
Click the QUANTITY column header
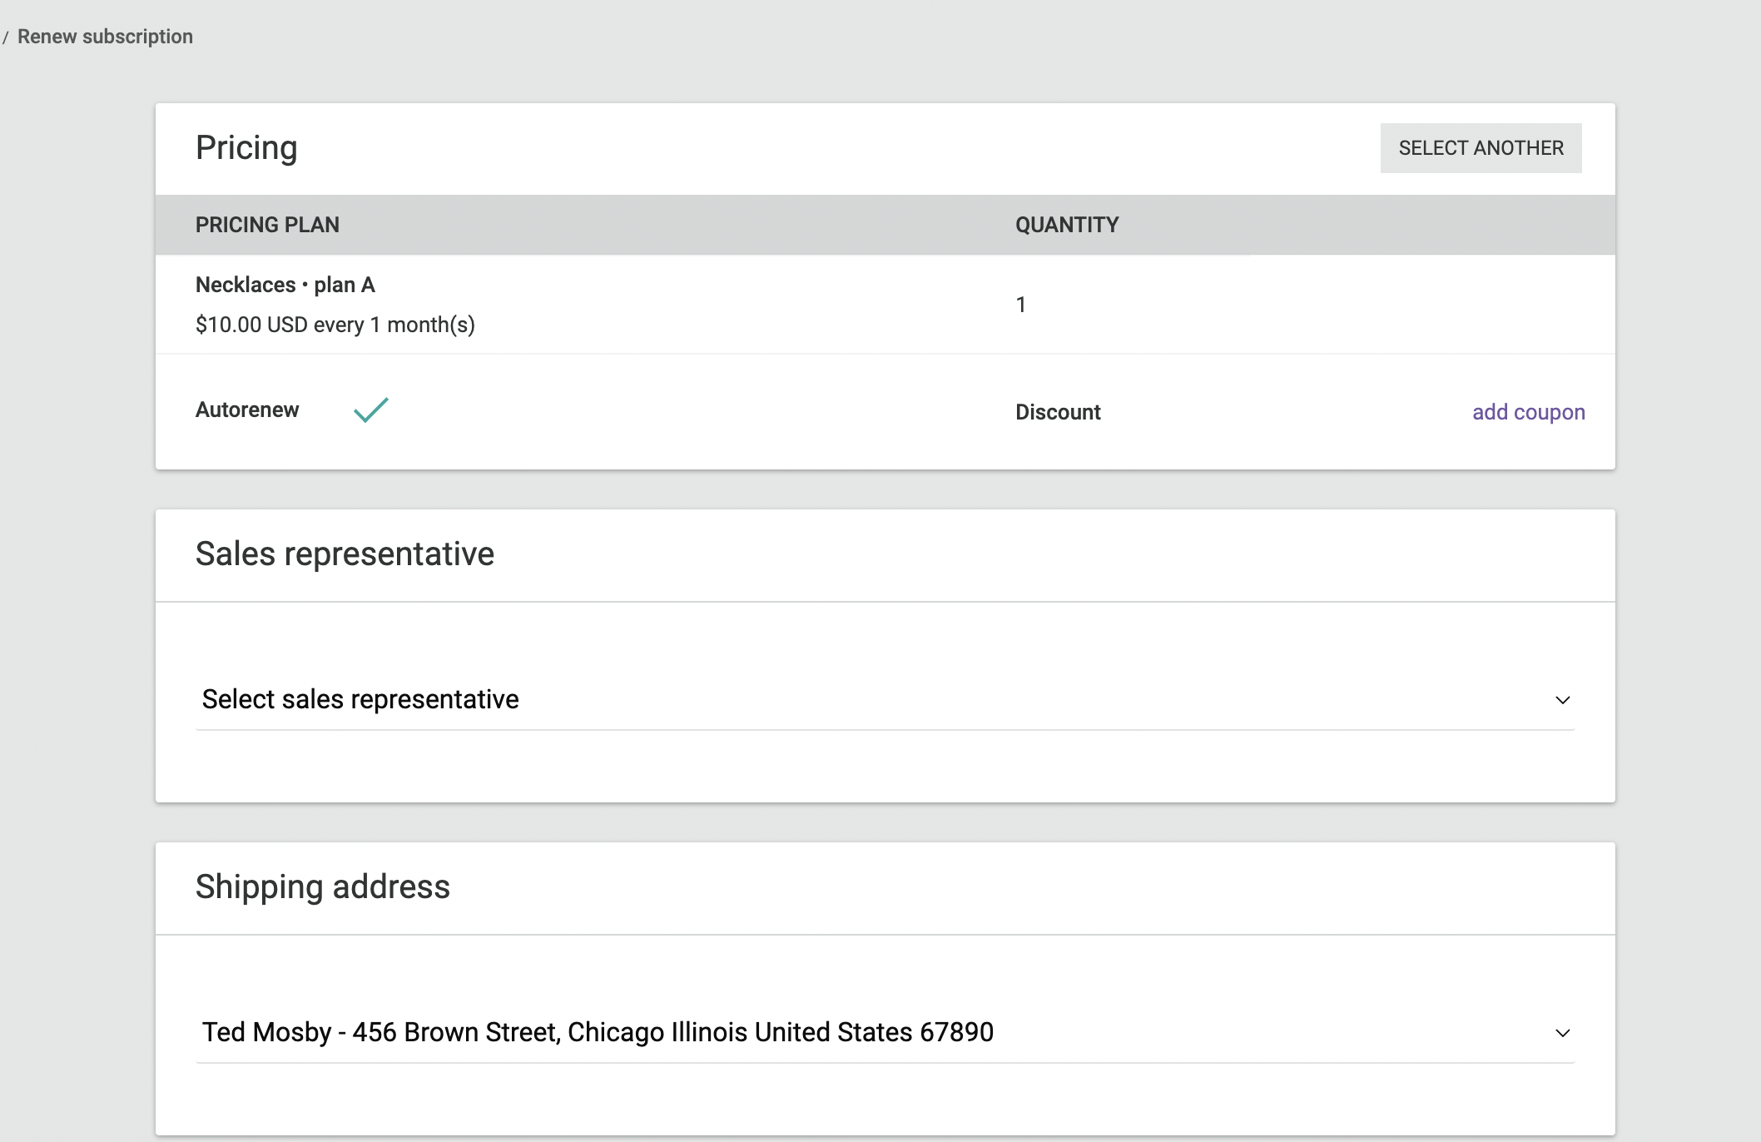(1067, 225)
